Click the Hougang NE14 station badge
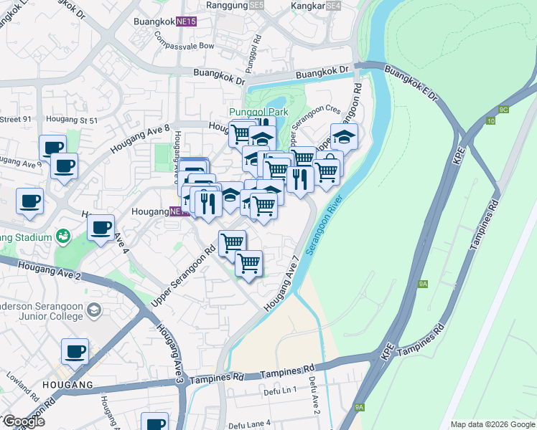537x430 pixels. click(x=179, y=212)
